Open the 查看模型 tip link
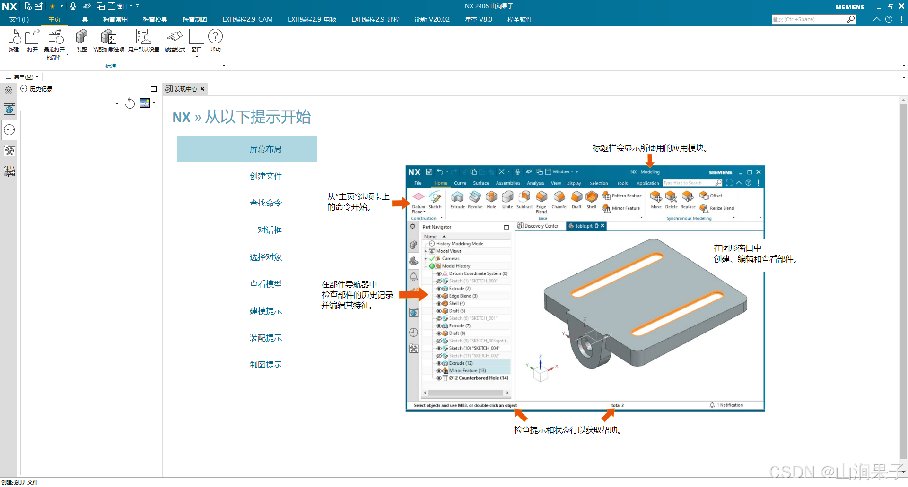Viewport: 908px width, 487px height. [266, 284]
